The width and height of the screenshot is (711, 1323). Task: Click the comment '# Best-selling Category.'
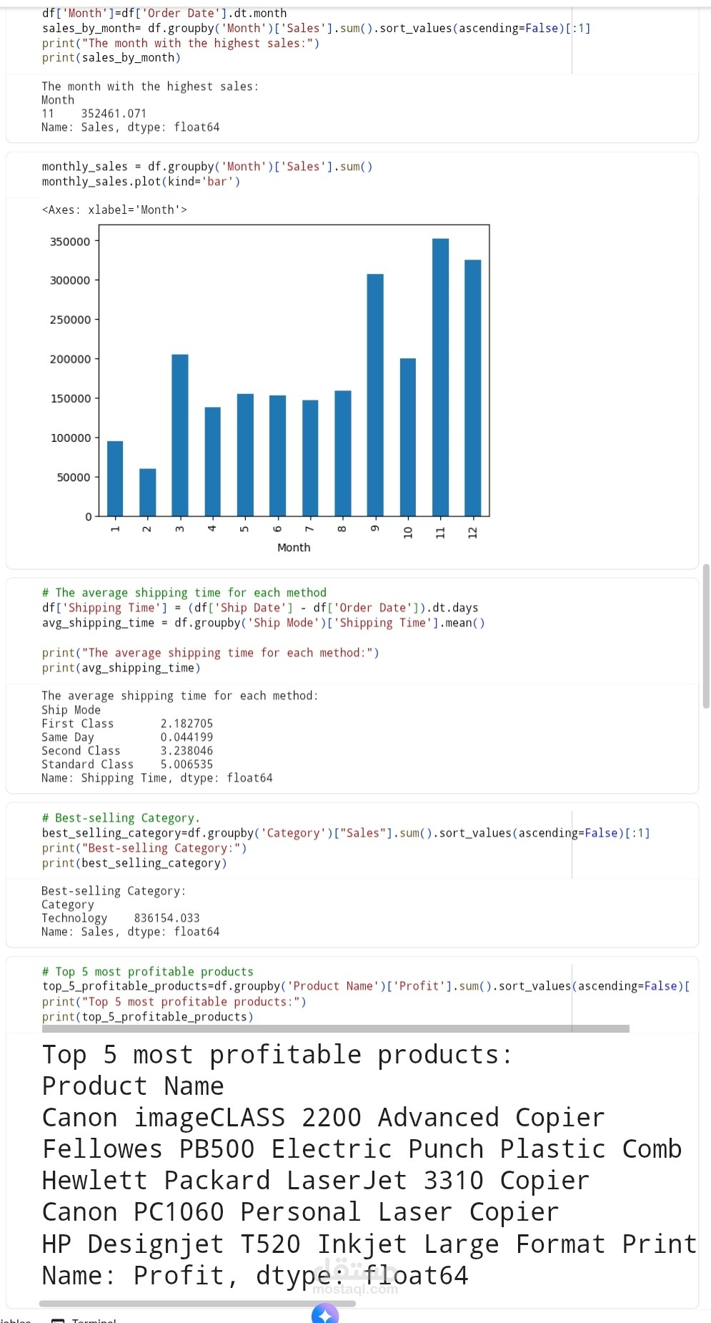pyautogui.click(x=121, y=818)
